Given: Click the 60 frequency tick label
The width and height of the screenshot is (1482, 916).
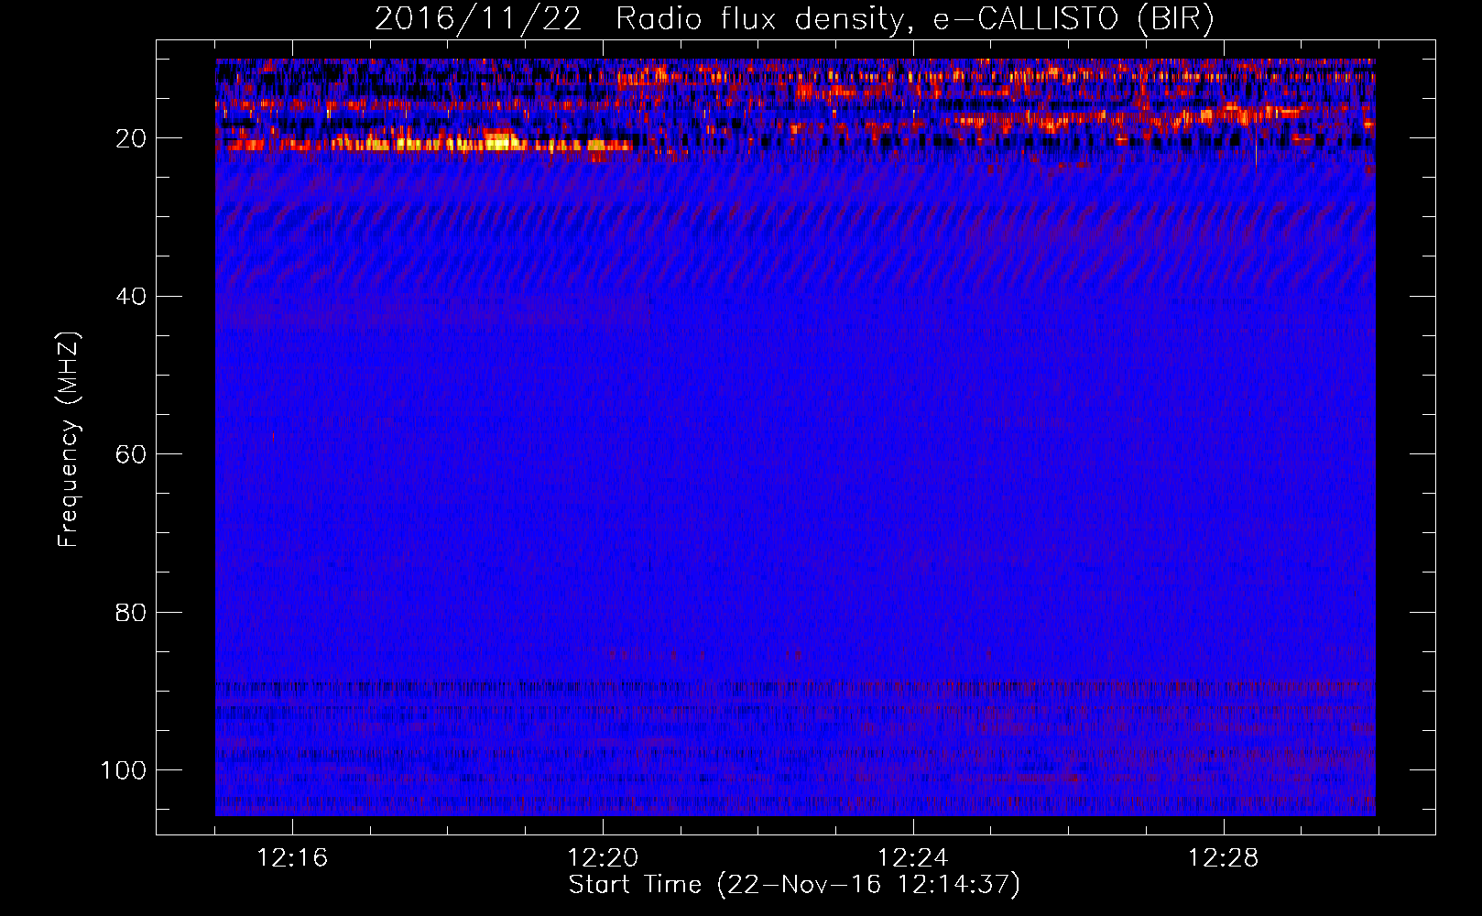Looking at the screenshot, I should click(x=131, y=454).
